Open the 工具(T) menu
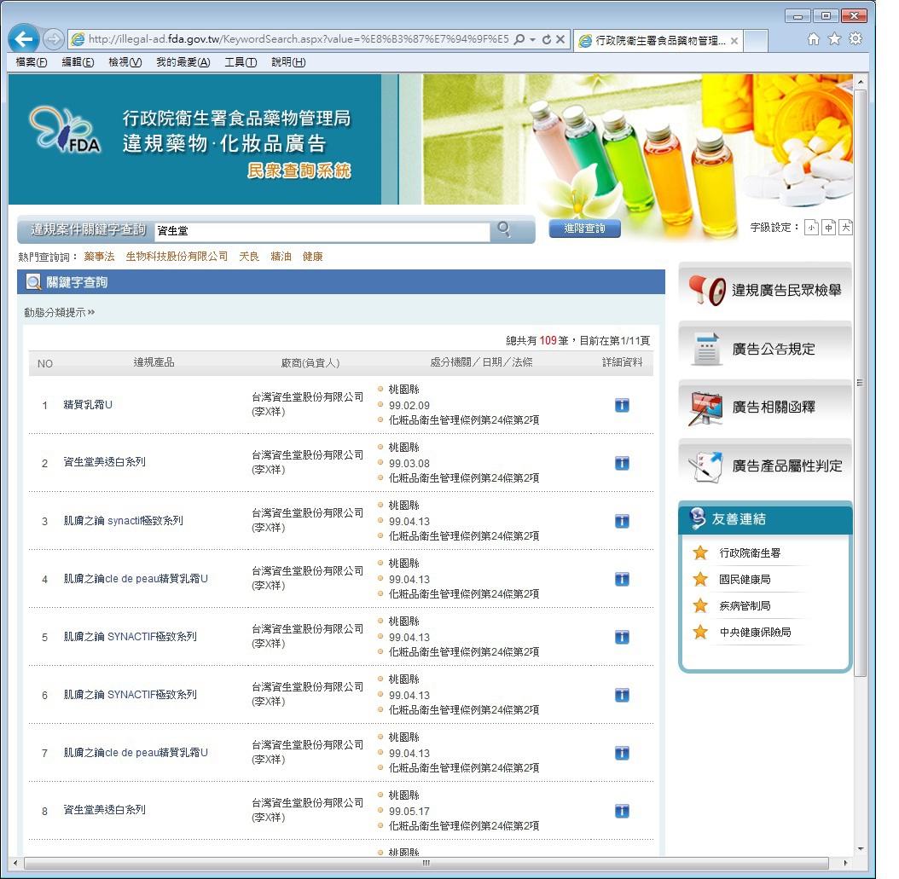This screenshot has width=899, height=879. 241,62
